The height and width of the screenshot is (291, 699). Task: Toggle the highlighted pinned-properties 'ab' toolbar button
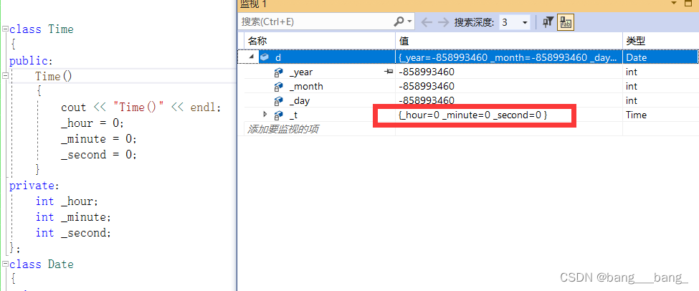[x=566, y=22]
